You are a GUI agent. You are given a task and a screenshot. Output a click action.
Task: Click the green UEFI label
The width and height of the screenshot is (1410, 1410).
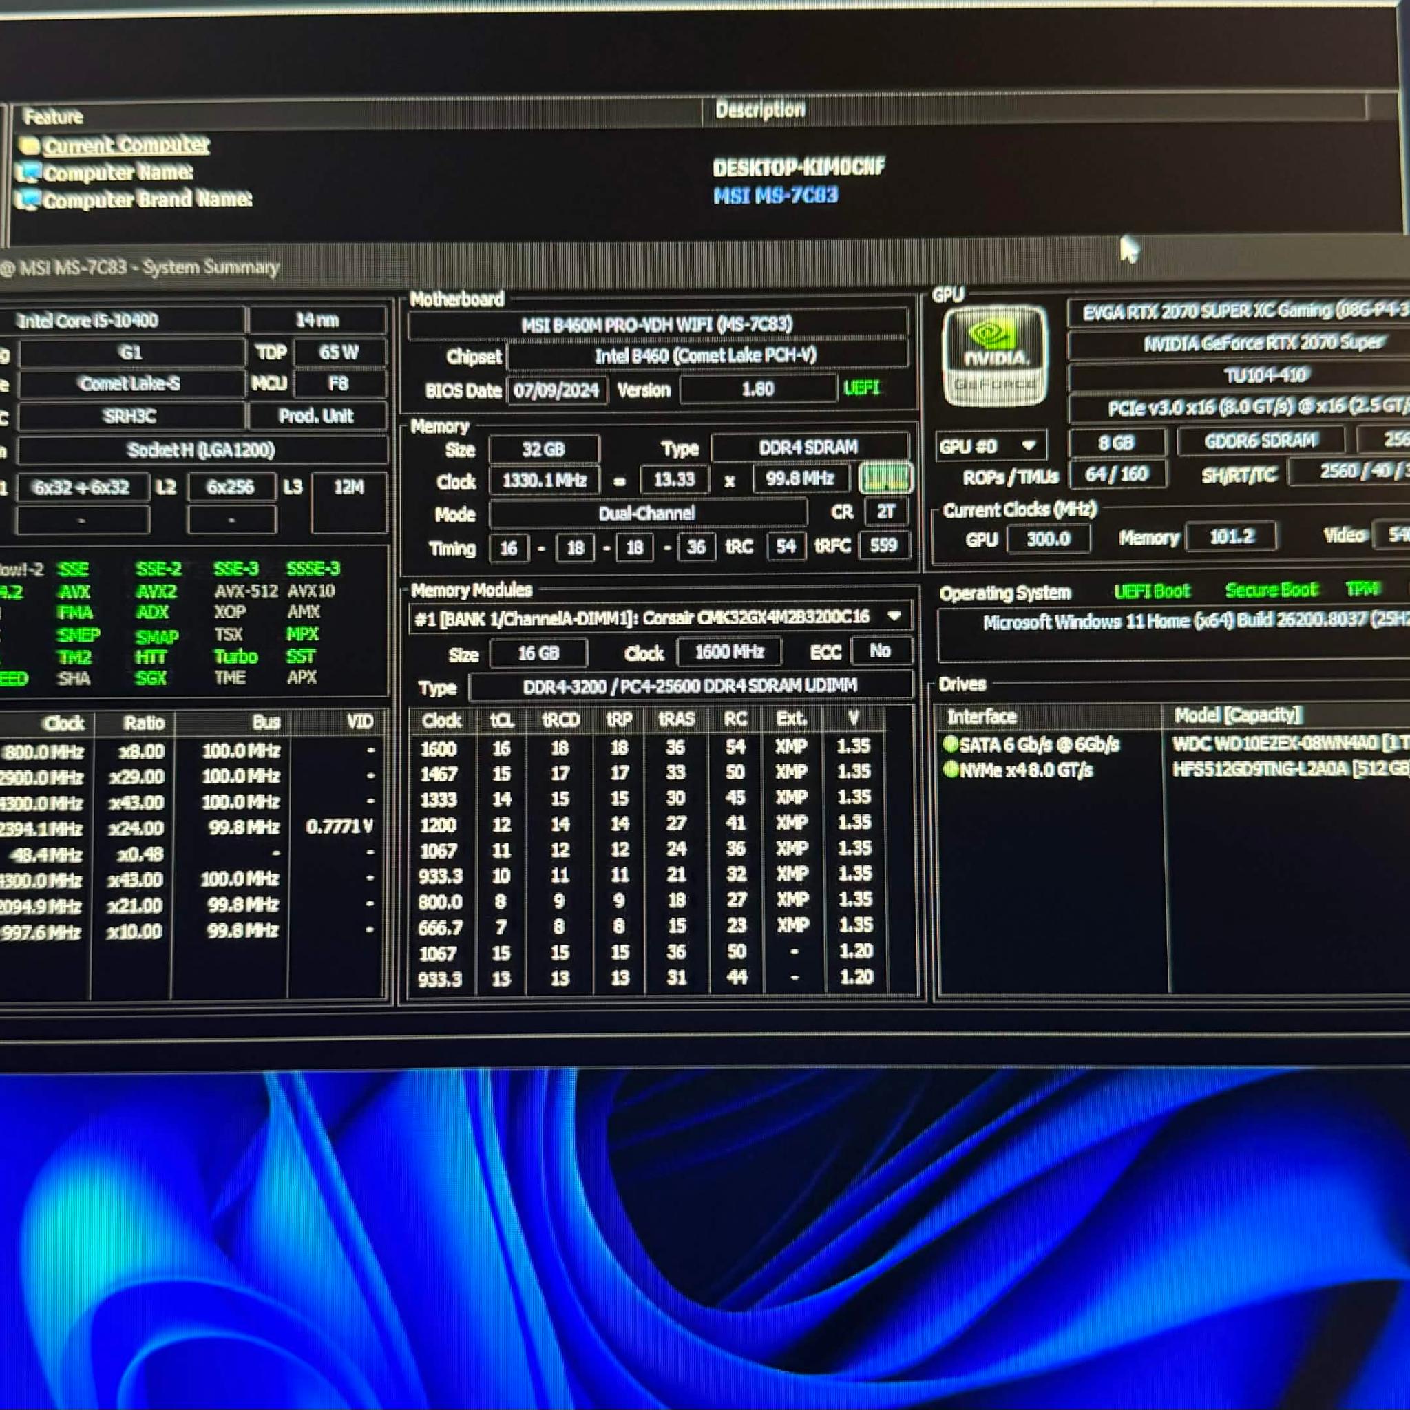pos(862,388)
